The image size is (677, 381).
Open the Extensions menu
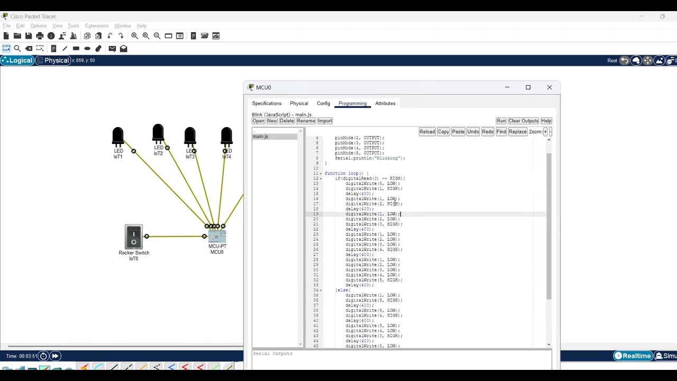coord(97,26)
